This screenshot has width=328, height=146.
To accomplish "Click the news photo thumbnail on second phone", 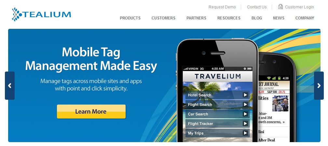I will coord(280,103).
